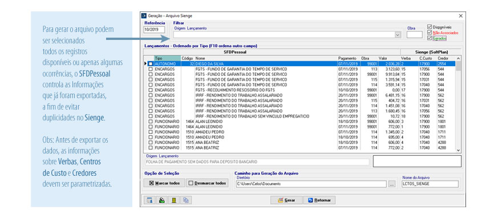Click the empty box right of the Origem Lançamento description
This screenshot has height=218, width=502.
click(x=417, y=162)
